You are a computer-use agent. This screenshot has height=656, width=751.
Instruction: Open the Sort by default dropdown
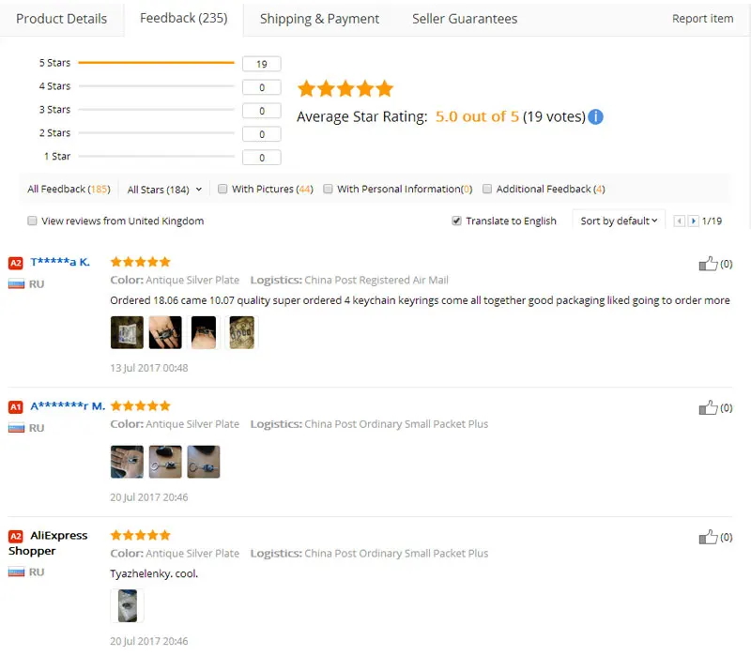tap(619, 221)
